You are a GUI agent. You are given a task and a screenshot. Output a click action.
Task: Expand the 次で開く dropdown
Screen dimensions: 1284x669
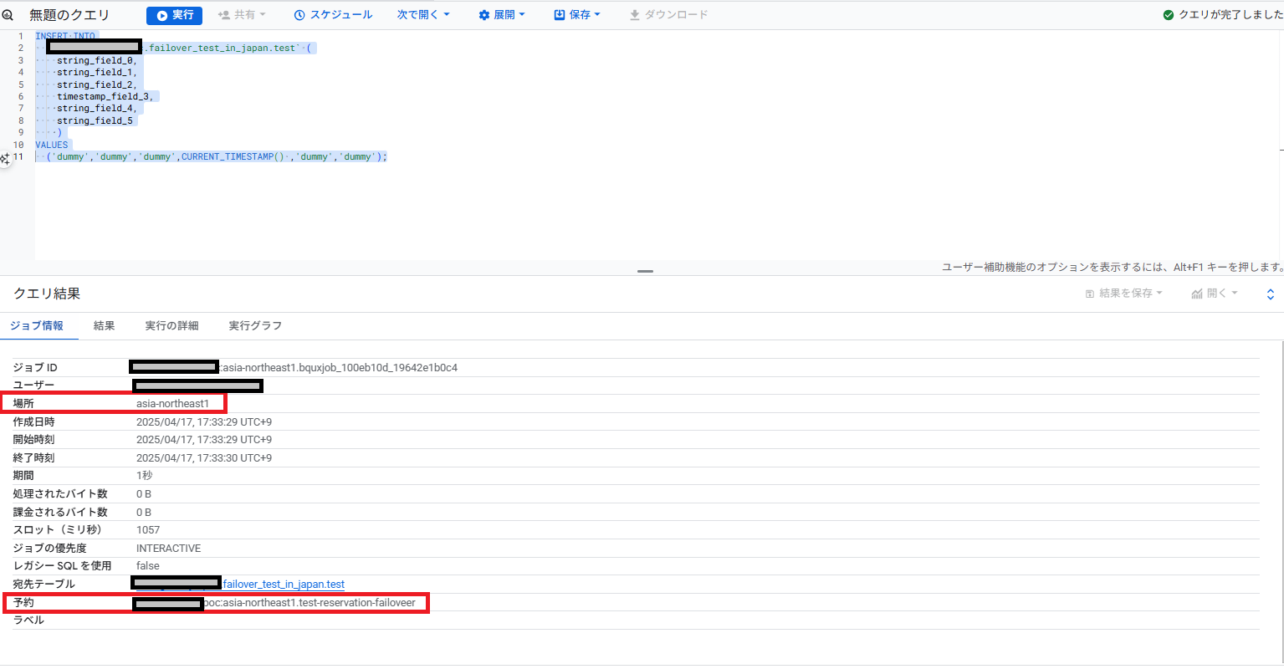[423, 15]
